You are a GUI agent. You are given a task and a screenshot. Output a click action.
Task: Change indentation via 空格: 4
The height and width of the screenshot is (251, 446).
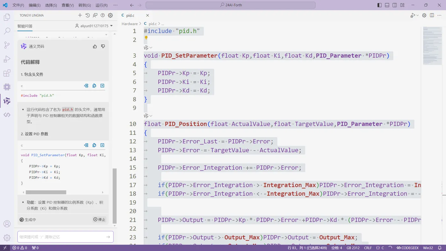337,248
